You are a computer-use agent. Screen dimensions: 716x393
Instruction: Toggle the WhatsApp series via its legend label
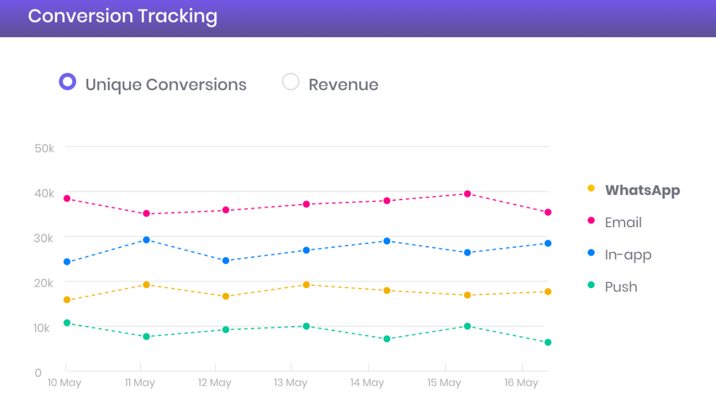642,190
